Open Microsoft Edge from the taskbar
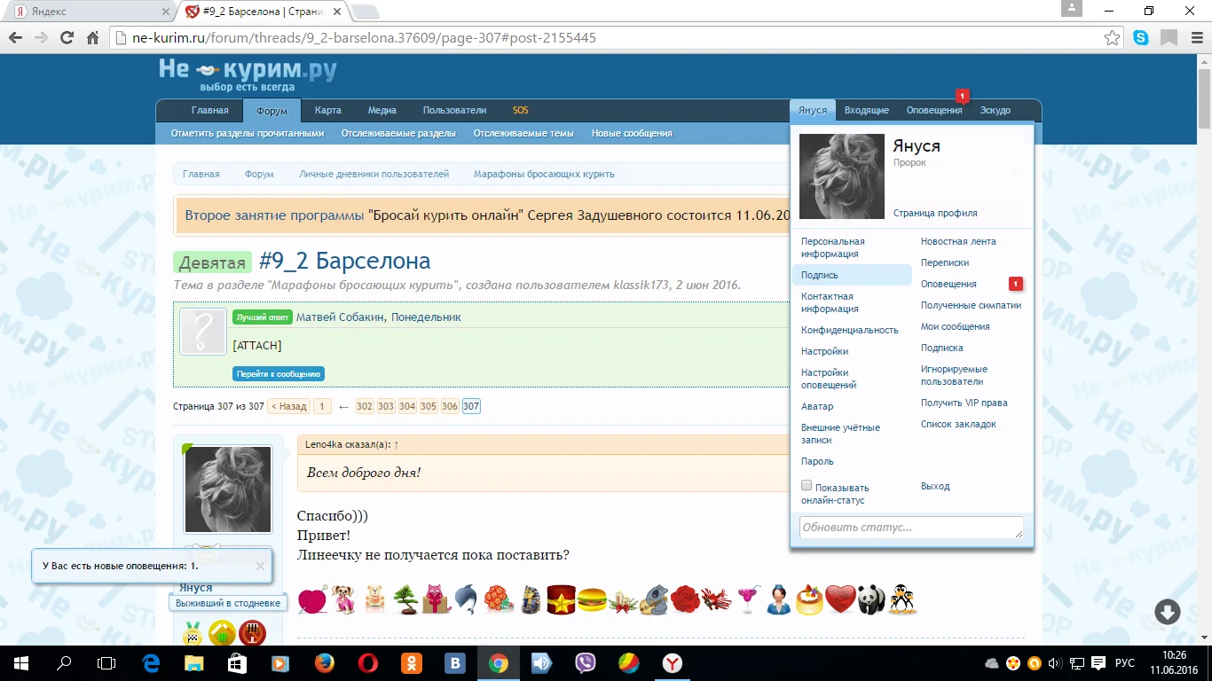 coord(152,663)
